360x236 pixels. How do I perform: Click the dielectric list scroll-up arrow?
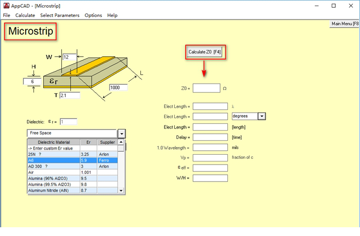point(121,142)
